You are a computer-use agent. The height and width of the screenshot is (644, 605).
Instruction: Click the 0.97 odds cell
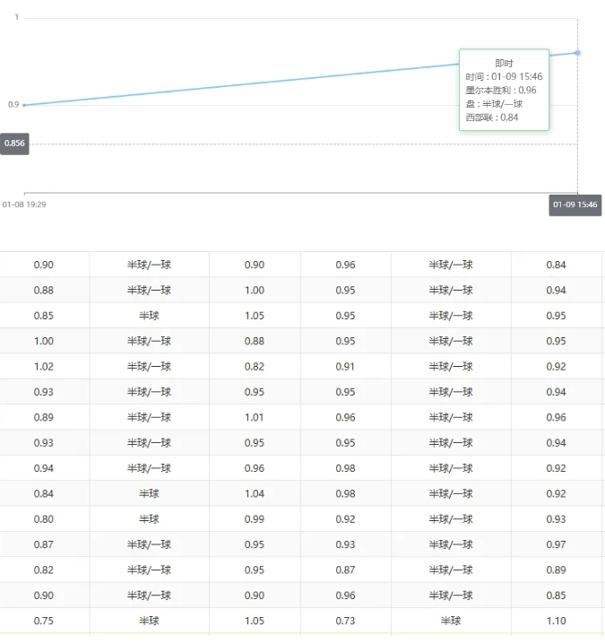click(556, 544)
